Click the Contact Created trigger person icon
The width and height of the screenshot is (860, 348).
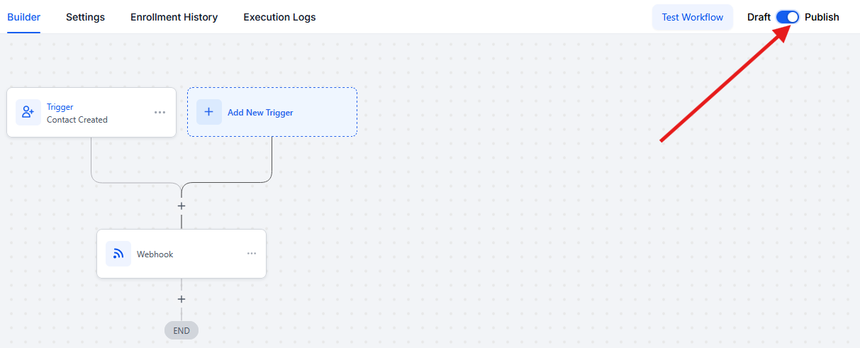(28, 112)
